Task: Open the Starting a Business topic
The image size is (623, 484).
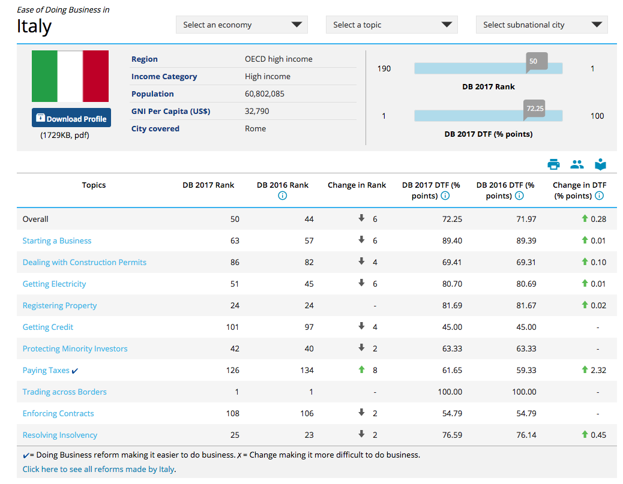Action: tap(57, 241)
